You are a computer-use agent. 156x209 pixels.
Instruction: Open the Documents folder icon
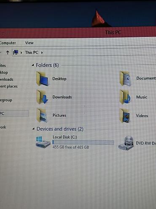(126, 78)
